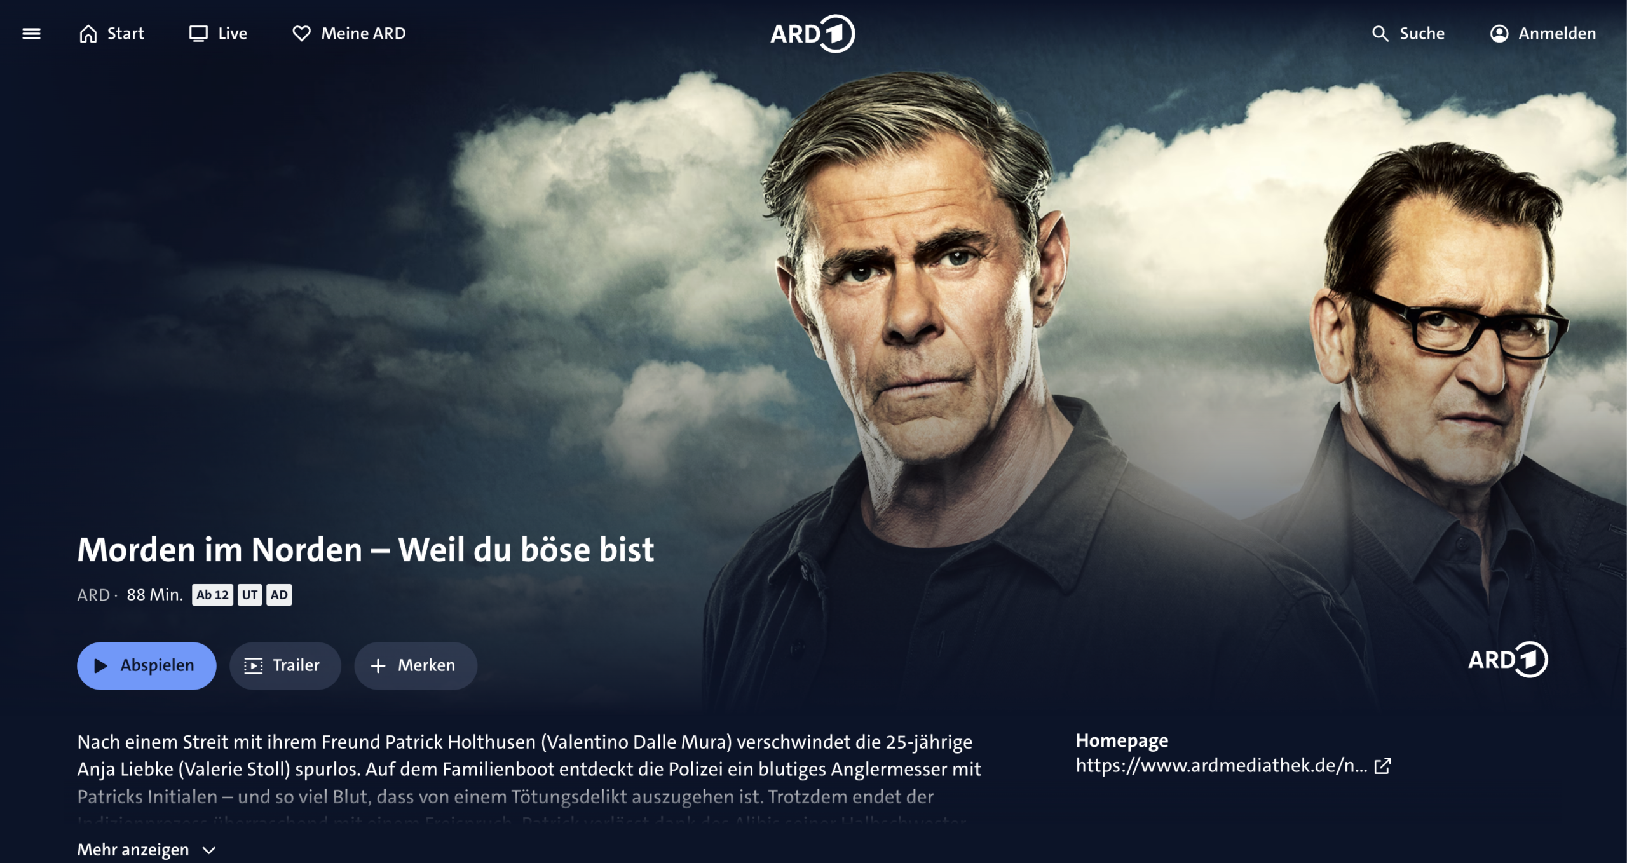Click the ARD watermark logo on poster

(1508, 660)
